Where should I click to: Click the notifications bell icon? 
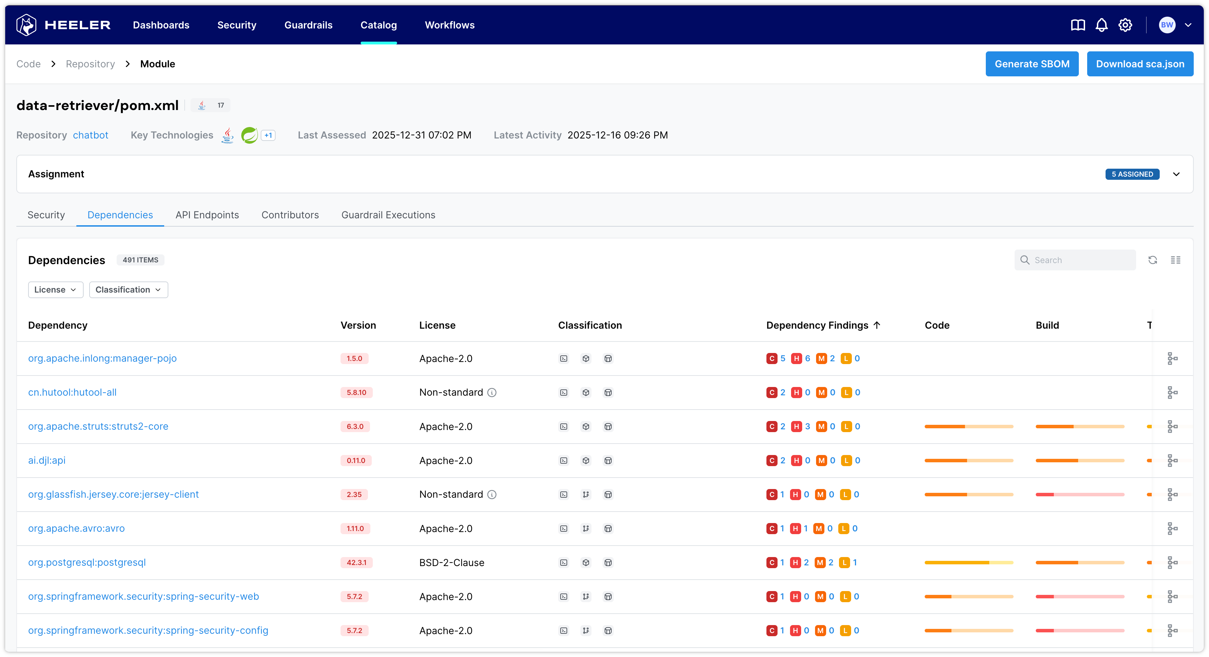[1101, 25]
